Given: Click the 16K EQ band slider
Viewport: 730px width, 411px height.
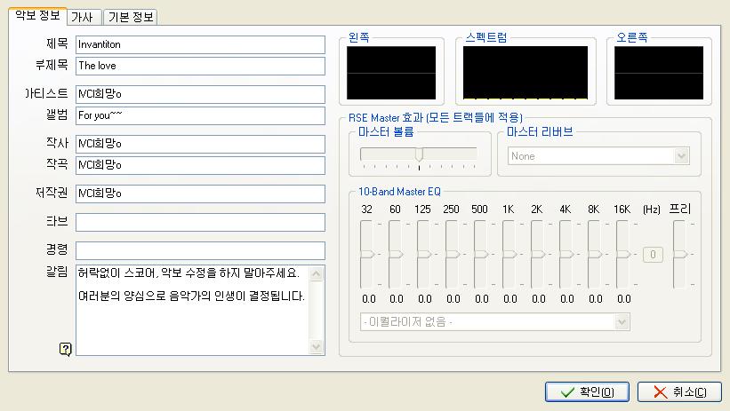Looking at the screenshot, I should coord(622,254).
